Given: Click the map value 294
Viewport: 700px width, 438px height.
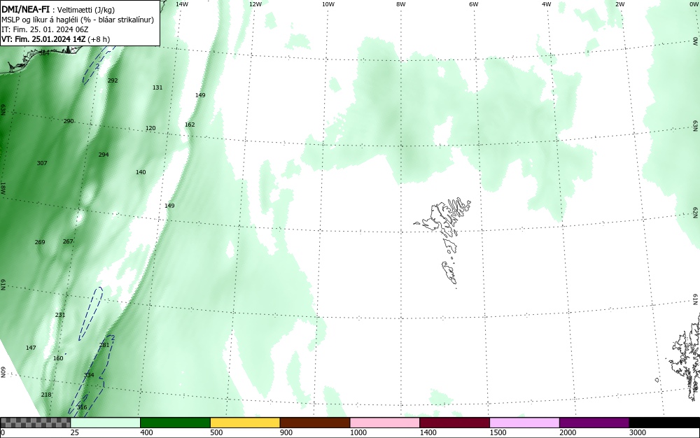Looking at the screenshot, I should pos(104,155).
